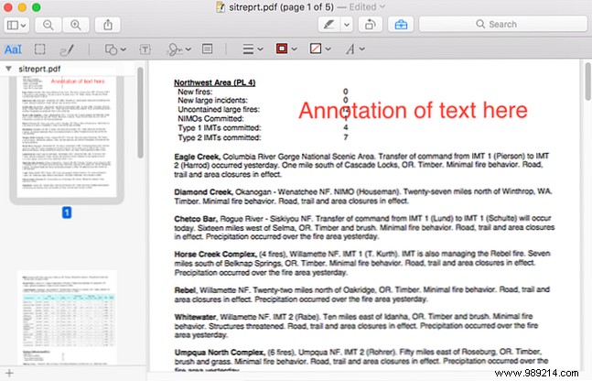Click the zoom in magnifier
592x381 pixels.
[x=76, y=25]
